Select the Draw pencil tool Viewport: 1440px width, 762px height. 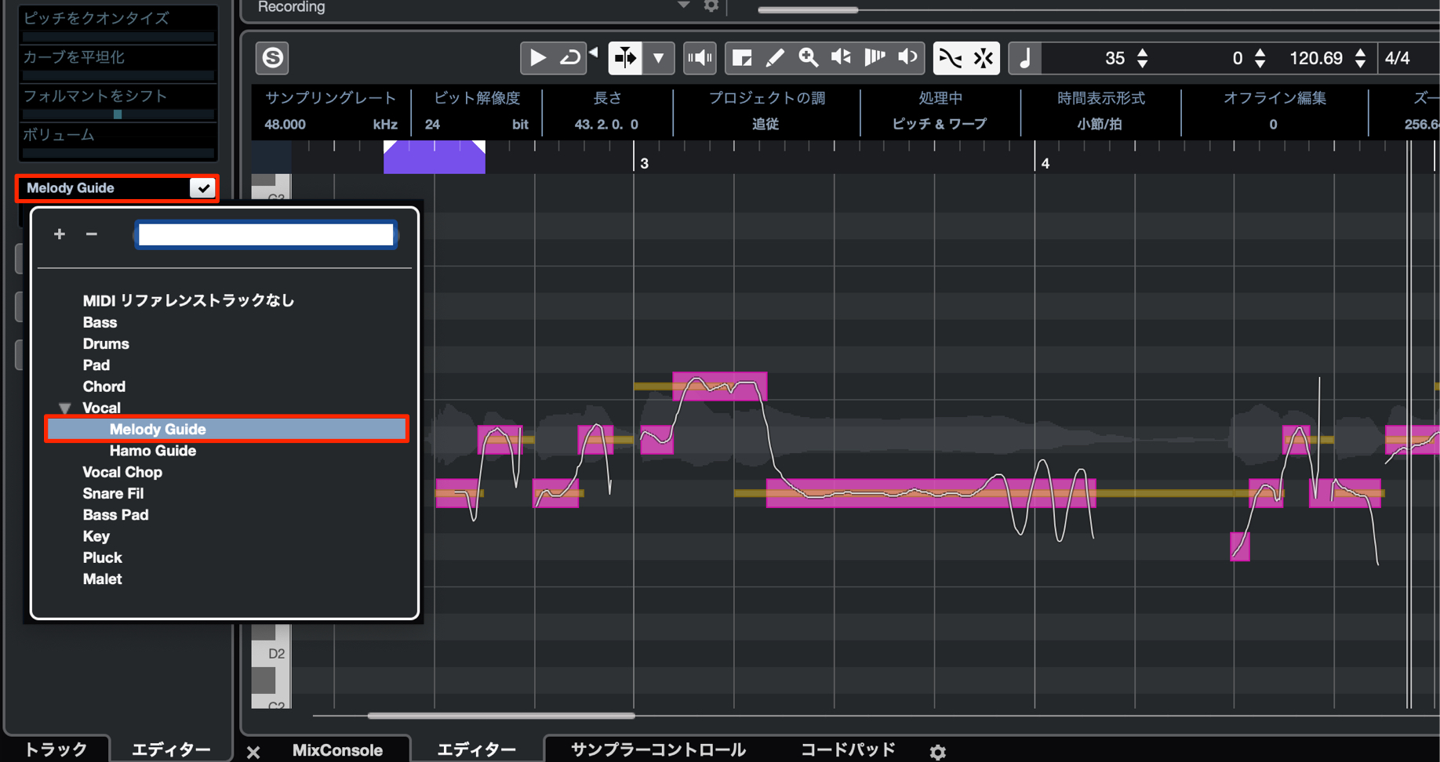(775, 57)
